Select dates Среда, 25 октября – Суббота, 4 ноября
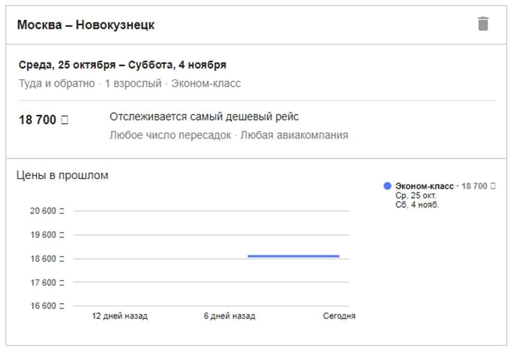 [x=123, y=65]
